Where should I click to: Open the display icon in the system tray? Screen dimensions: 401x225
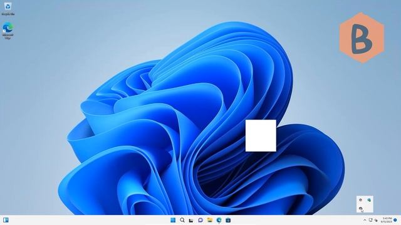click(x=370, y=220)
